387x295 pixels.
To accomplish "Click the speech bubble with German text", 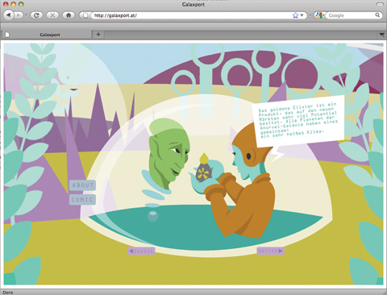I will click(x=298, y=121).
